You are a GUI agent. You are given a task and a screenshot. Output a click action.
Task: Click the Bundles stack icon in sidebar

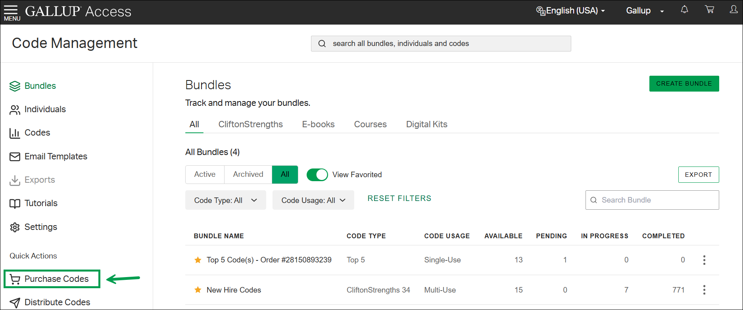15,86
